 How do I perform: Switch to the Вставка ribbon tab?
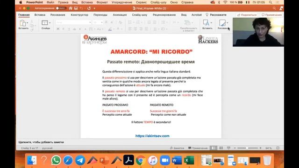click(40, 15)
